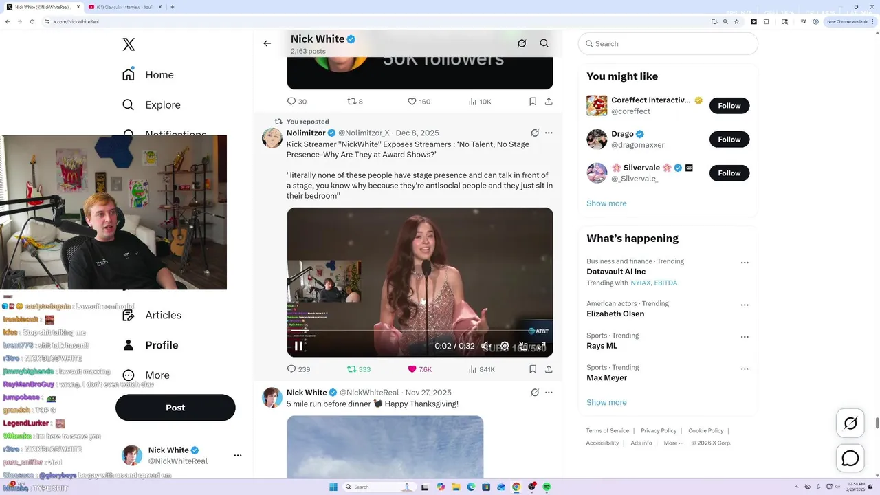This screenshot has height=495, width=880.
Task: Open Articles in the sidebar
Action: 152,315
